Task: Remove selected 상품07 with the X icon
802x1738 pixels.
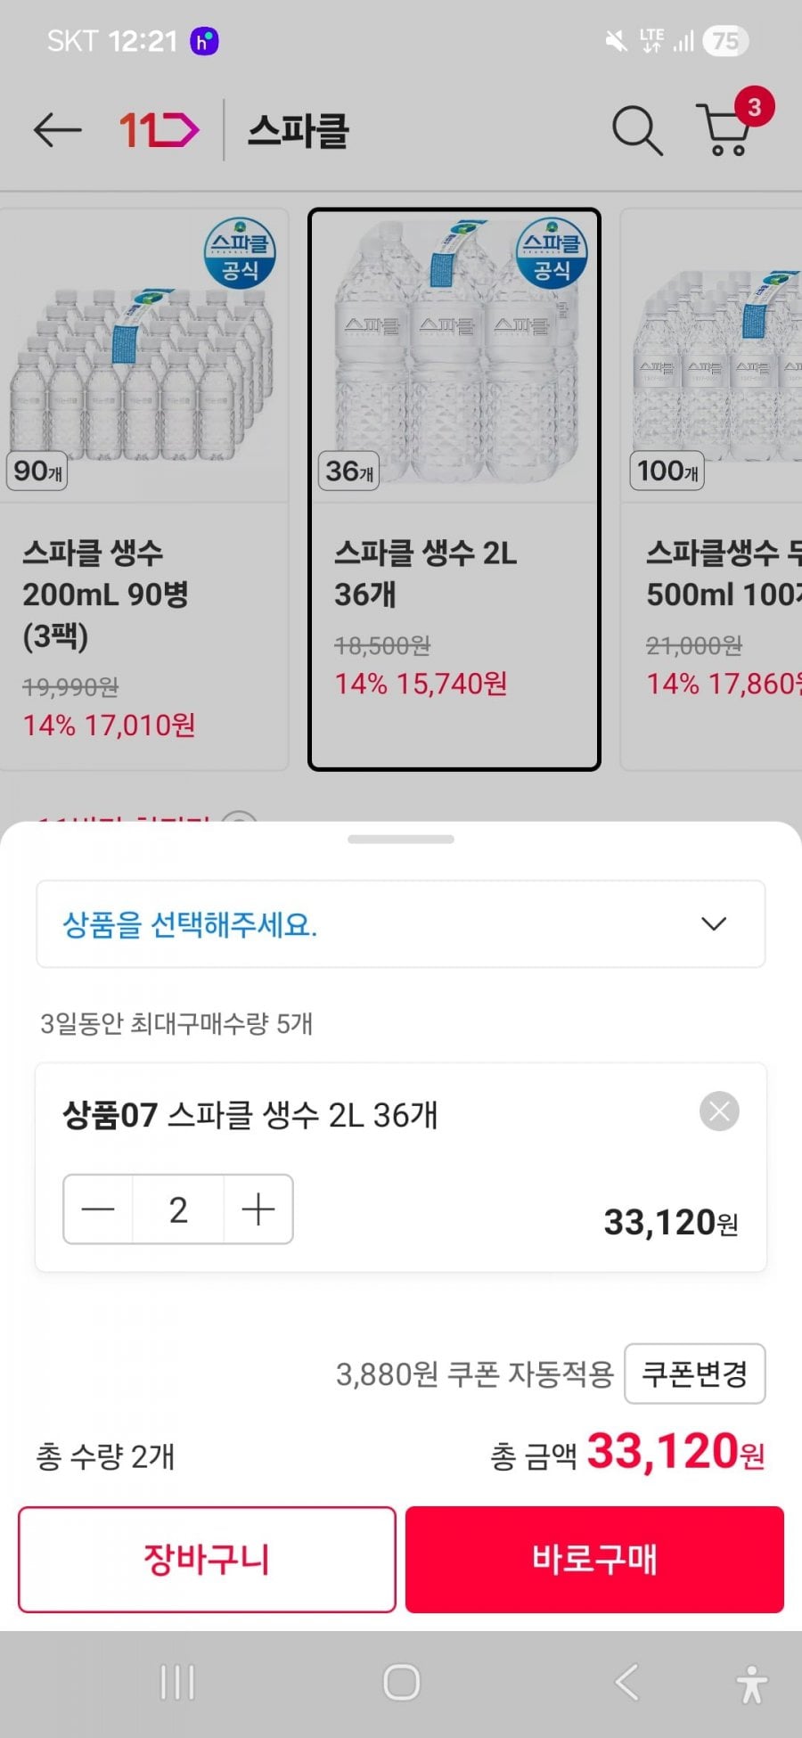Action: pyautogui.click(x=719, y=1111)
